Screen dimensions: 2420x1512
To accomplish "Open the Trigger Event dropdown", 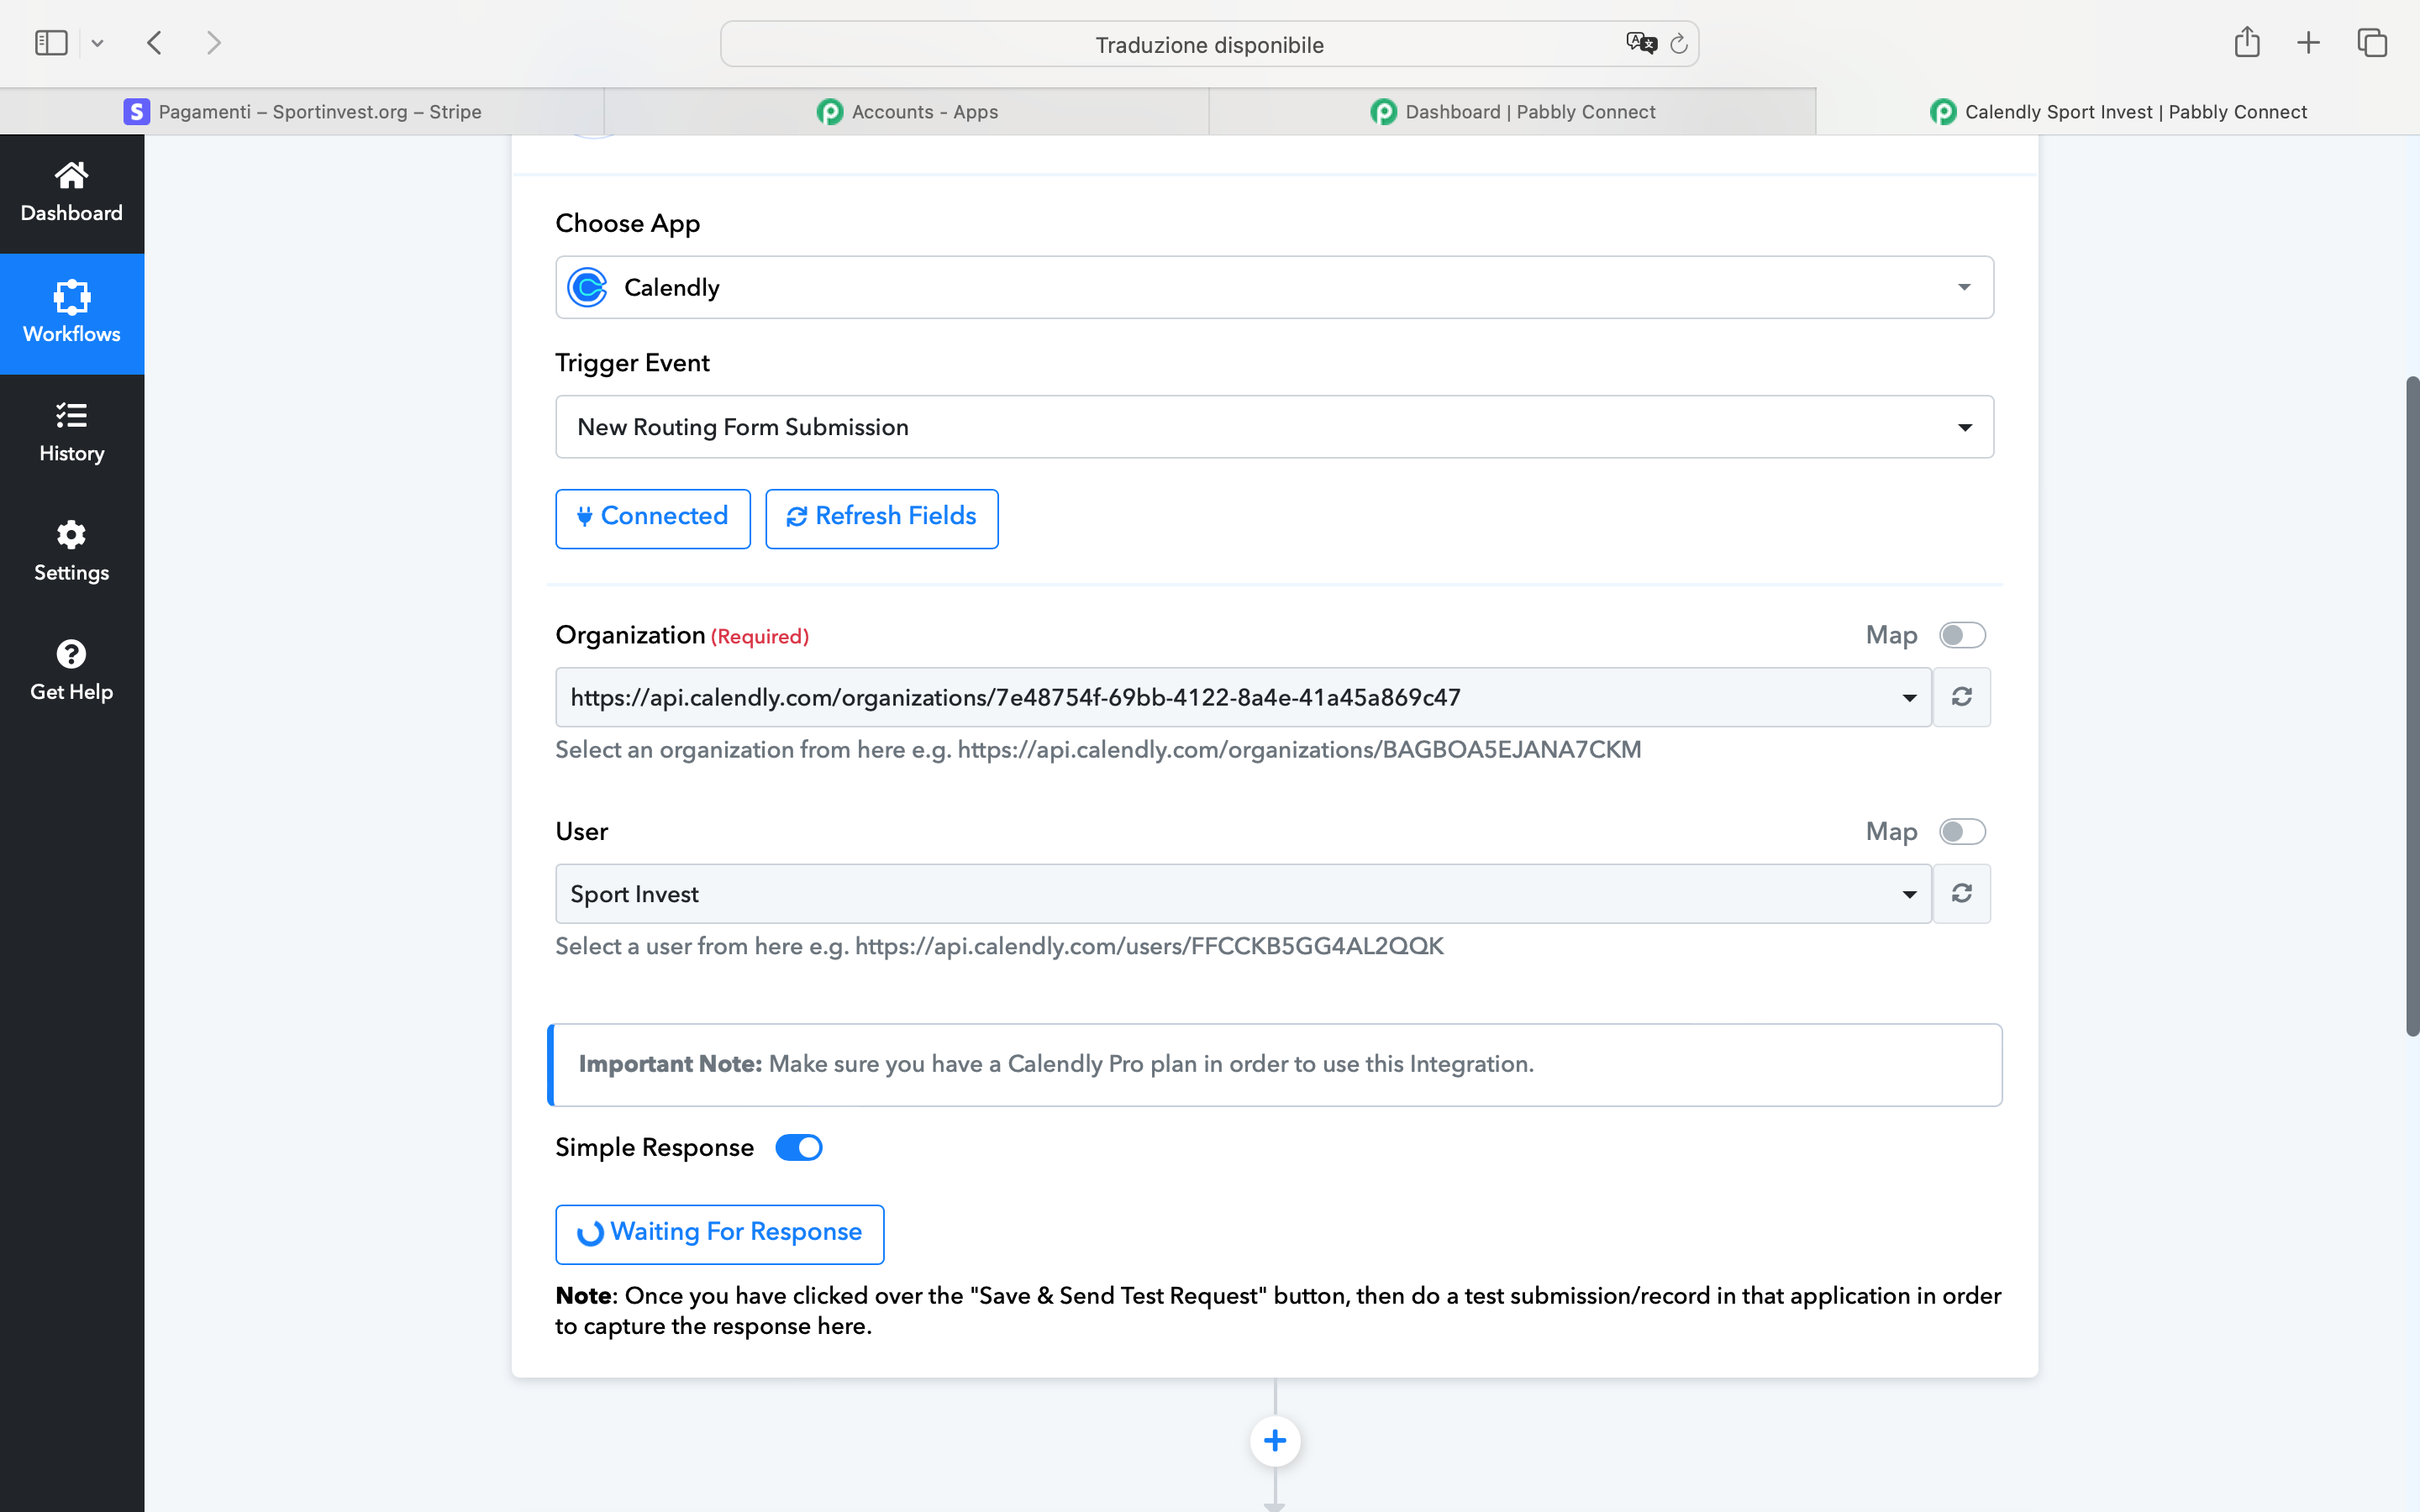I will tap(1274, 427).
